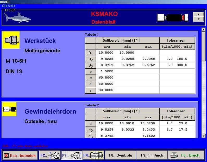Click the D2 max value 9.2058

click(149, 59)
